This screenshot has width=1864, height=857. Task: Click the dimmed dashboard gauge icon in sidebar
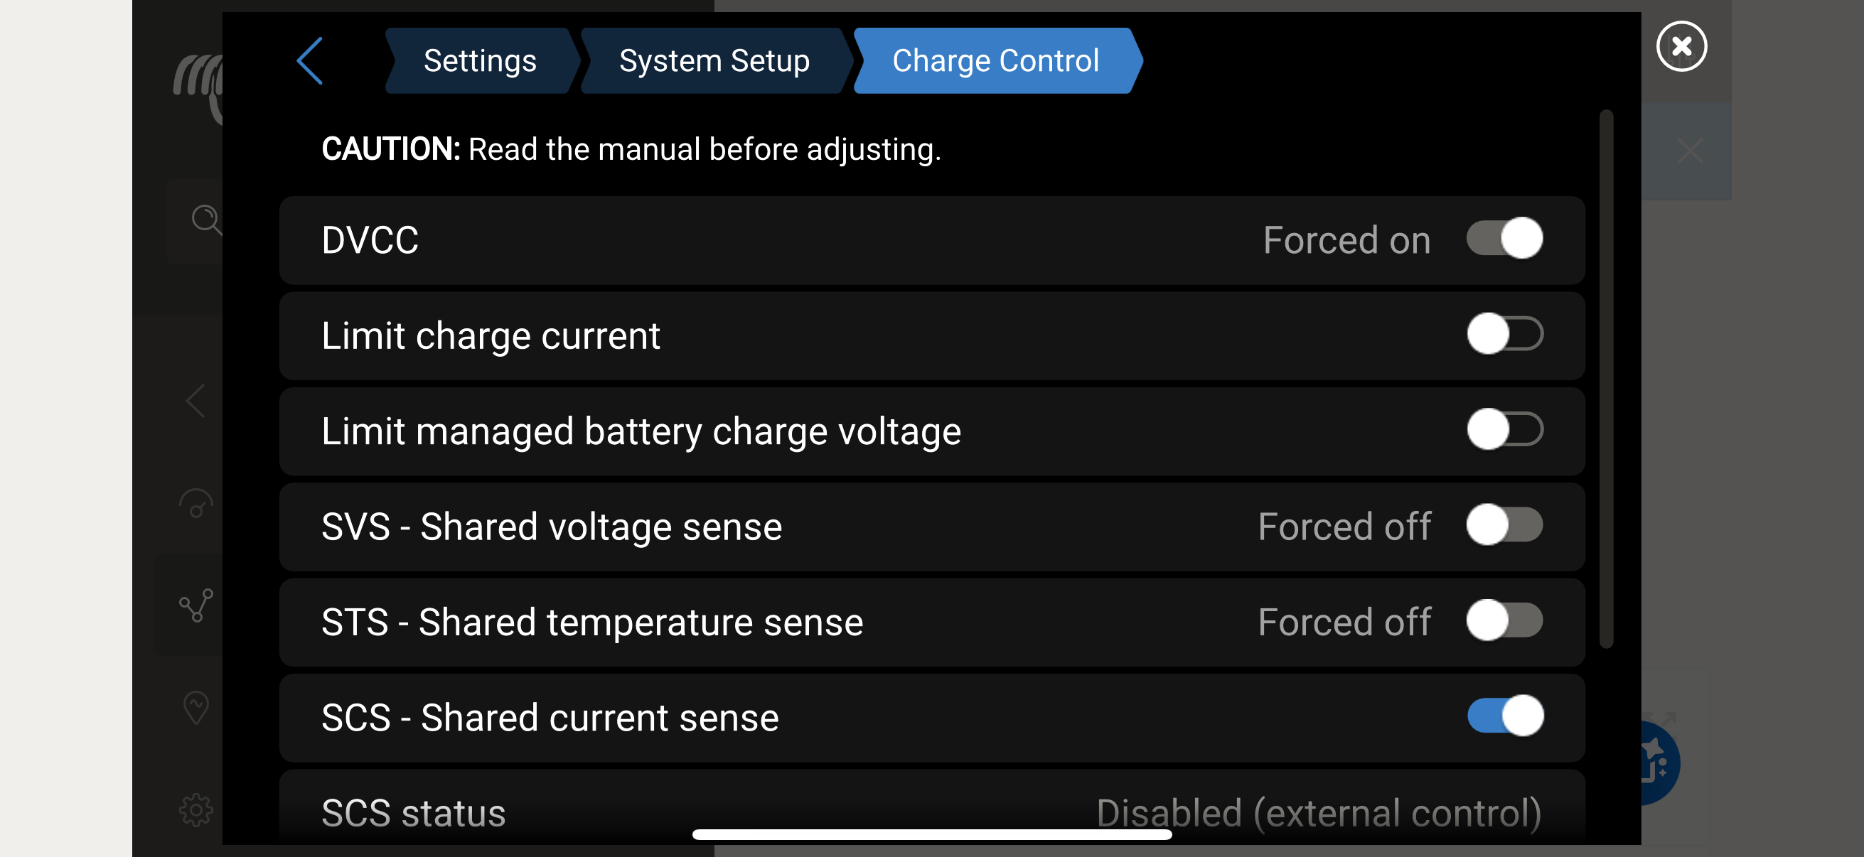click(196, 503)
